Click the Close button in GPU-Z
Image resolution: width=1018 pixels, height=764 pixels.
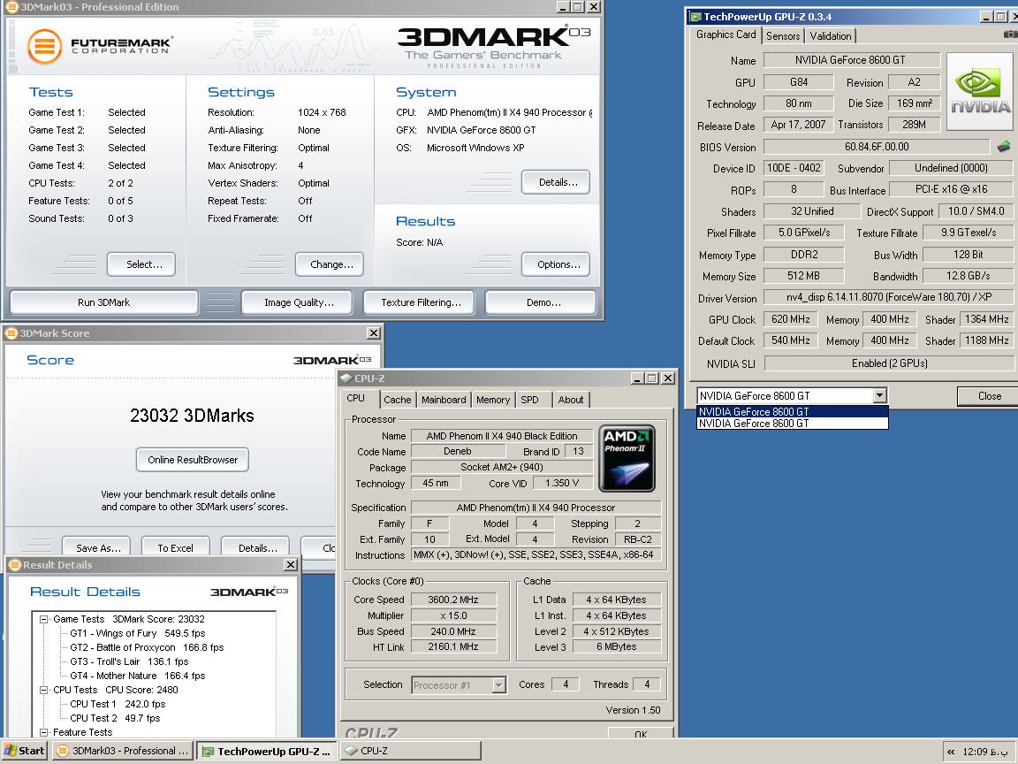point(987,396)
